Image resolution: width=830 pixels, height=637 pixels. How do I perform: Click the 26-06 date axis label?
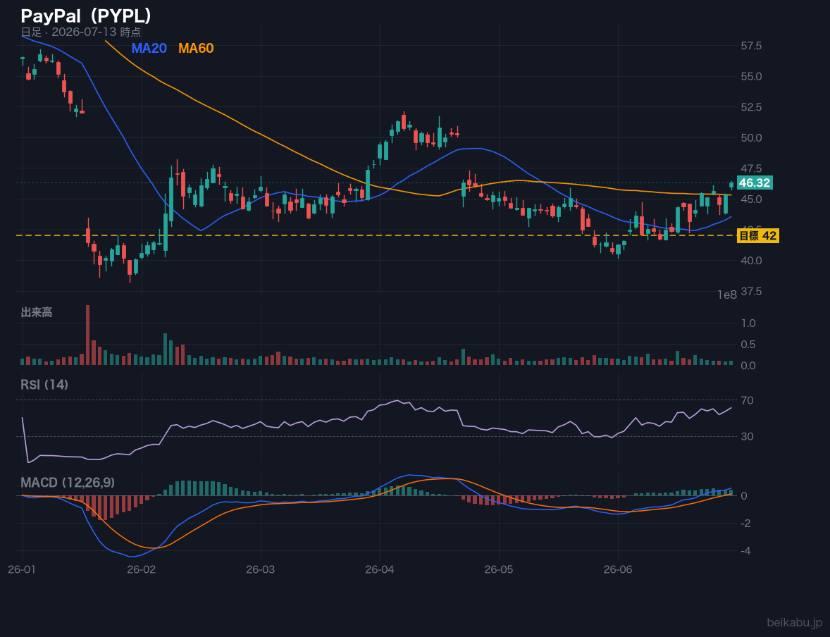[x=618, y=570]
